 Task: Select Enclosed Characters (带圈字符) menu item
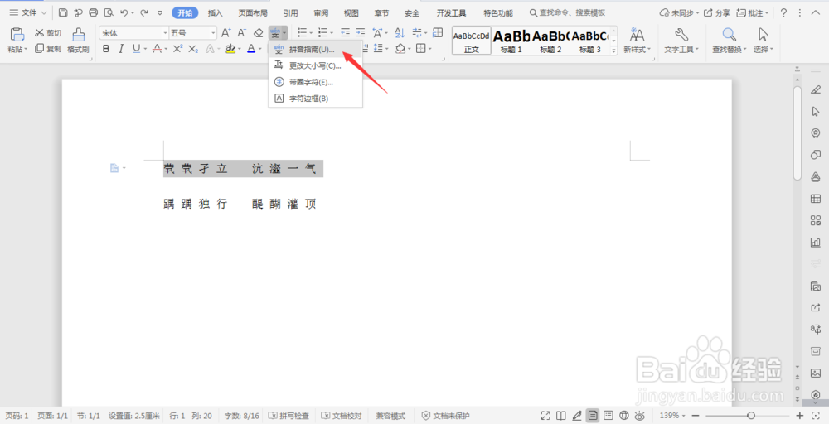coord(316,82)
